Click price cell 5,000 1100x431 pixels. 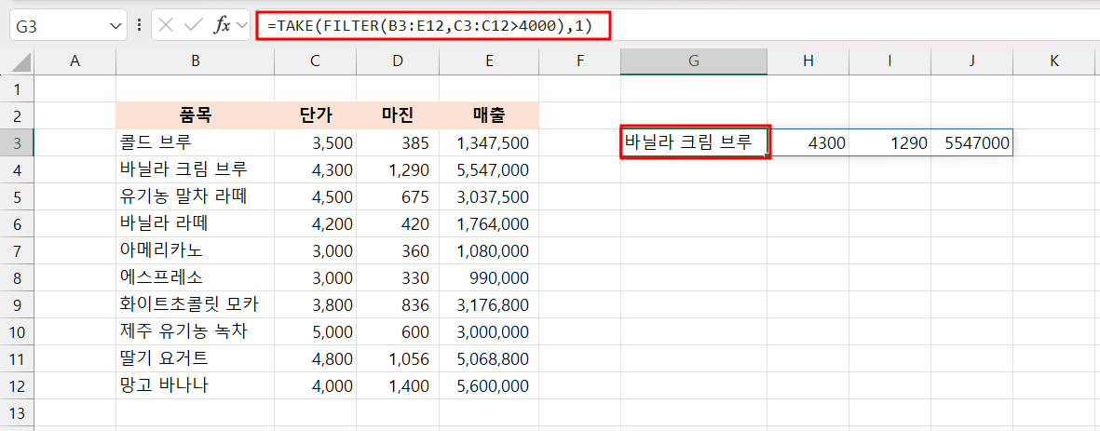coord(315,330)
